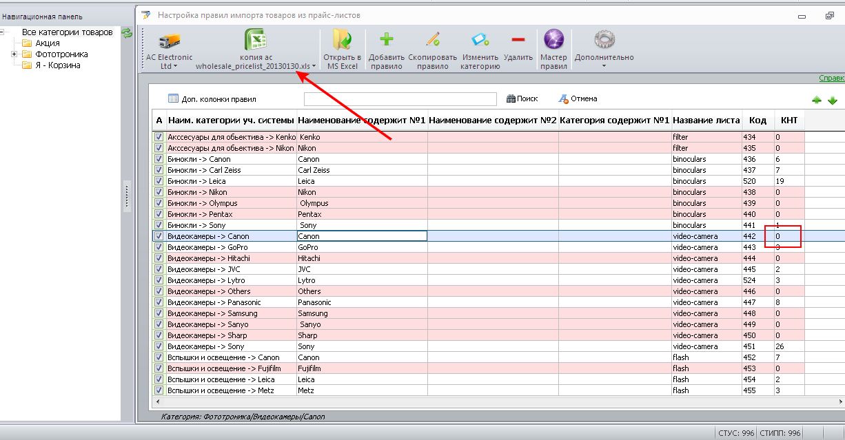Sort by Наименование содержит №1 column header

click(x=362, y=121)
